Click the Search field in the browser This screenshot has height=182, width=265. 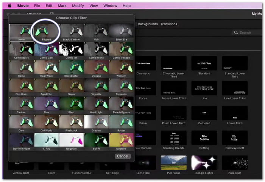click(x=248, y=32)
